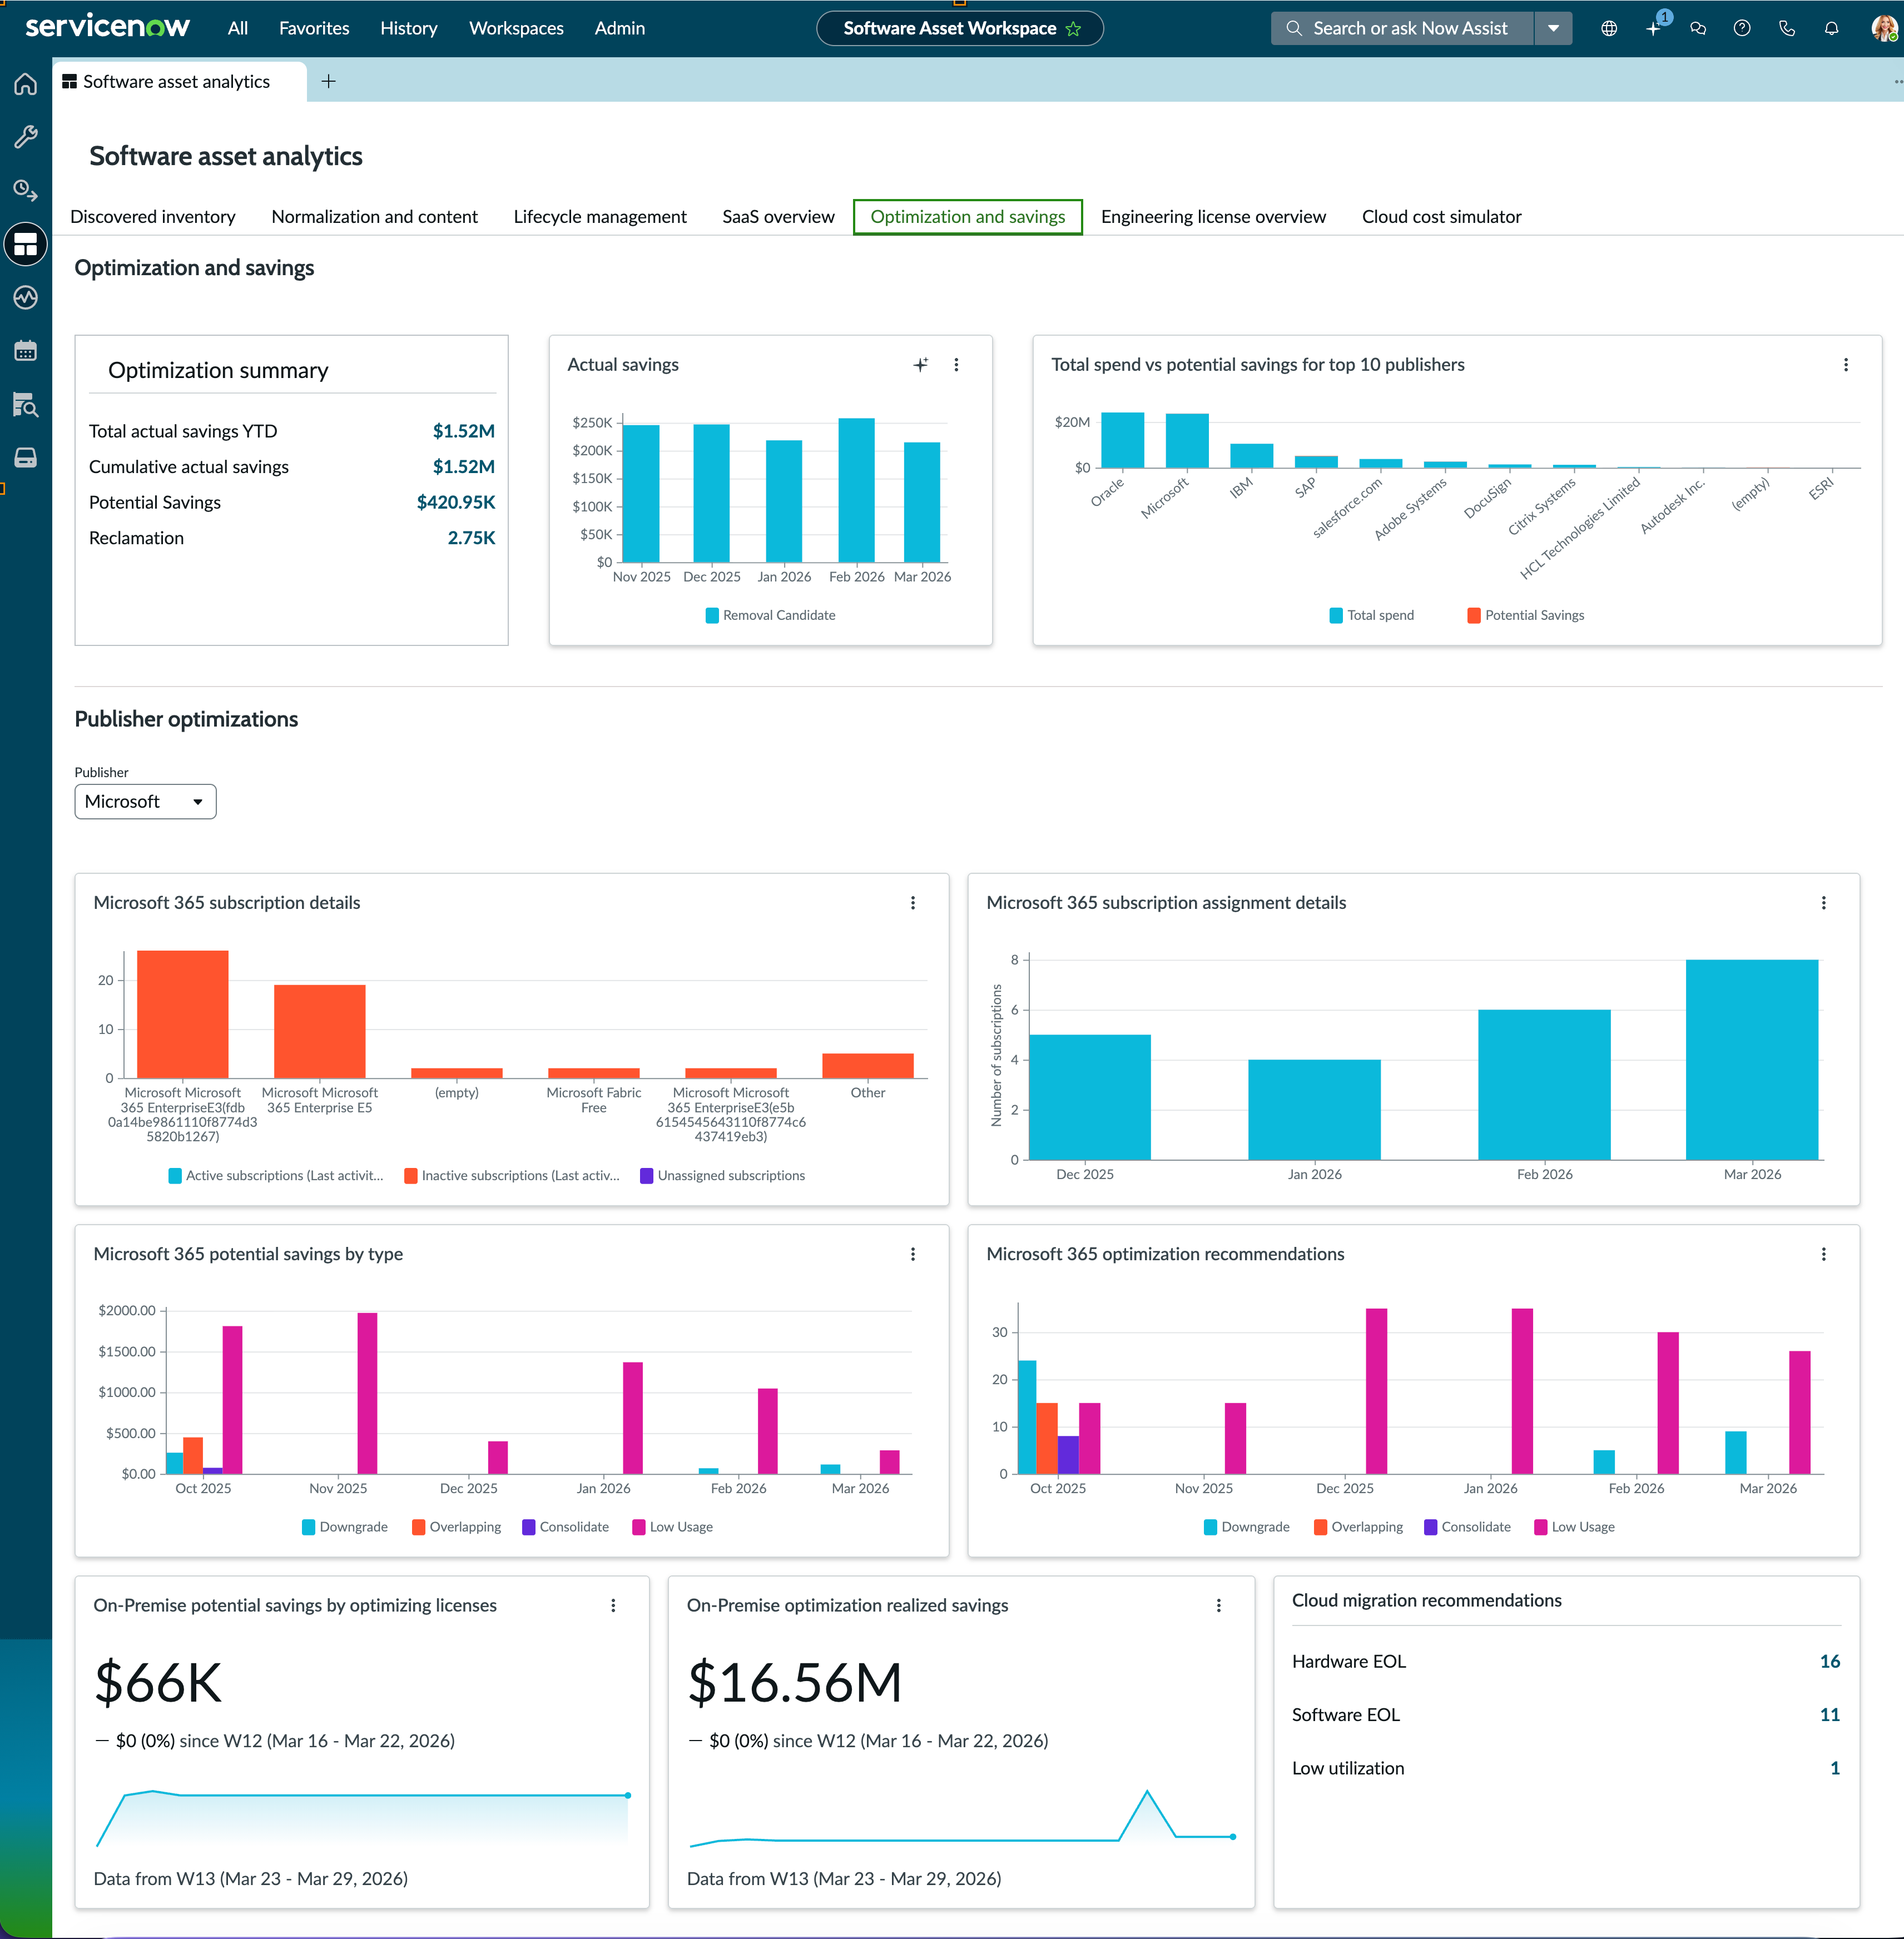Switch to Normalization and content tab

click(x=374, y=217)
